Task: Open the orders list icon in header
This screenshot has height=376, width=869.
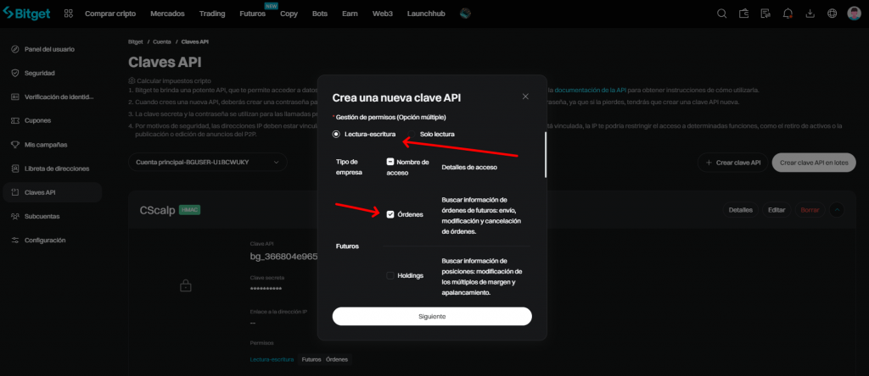Action: tap(766, 14)
